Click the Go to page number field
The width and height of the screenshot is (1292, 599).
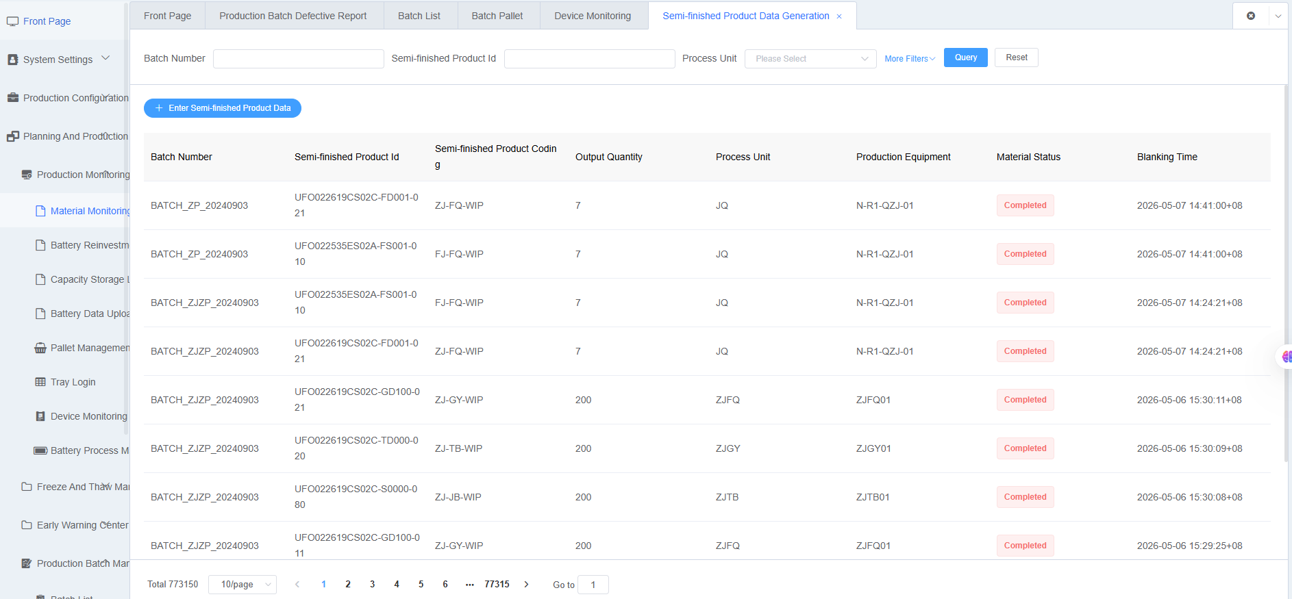pos(593,585)
